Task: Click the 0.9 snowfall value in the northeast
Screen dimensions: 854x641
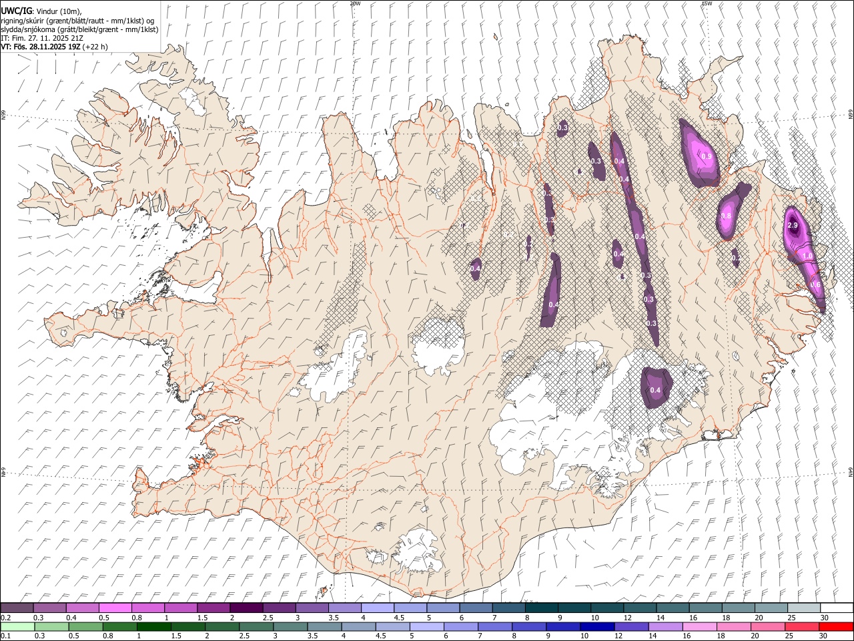Action: pyautogui.click(x=707, y=156)
